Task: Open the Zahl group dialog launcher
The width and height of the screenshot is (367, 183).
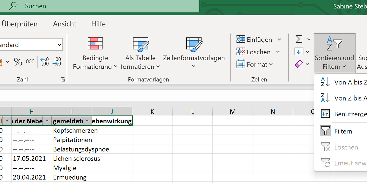Action: tap(63, 80)
